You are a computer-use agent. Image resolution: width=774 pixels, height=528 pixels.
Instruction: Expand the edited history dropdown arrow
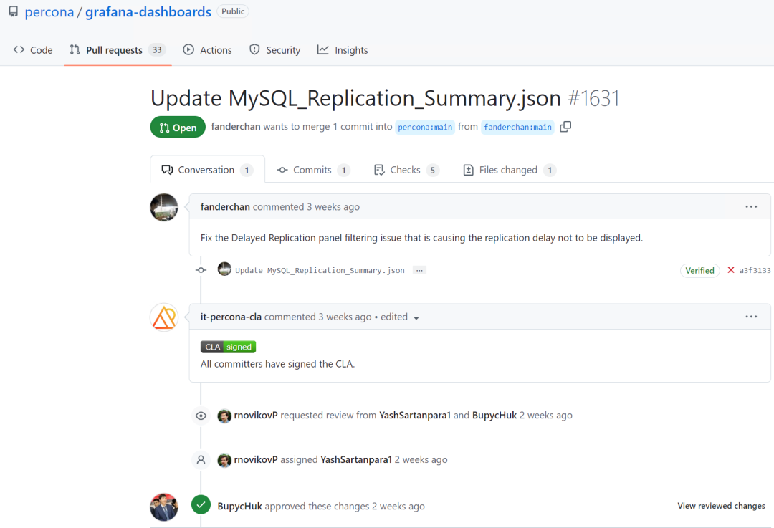tap(416, 318)
